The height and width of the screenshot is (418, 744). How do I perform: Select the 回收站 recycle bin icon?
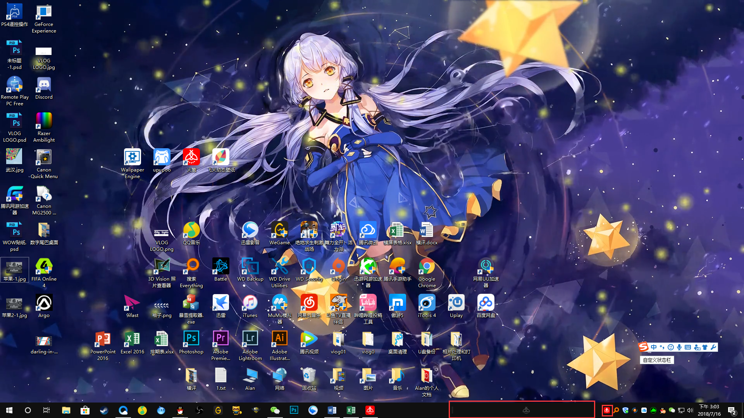click(309, 379)
